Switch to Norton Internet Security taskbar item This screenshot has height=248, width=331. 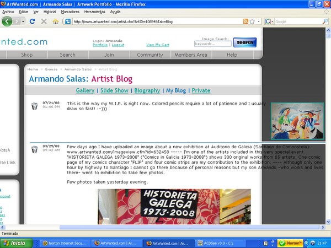click(65, 243)
